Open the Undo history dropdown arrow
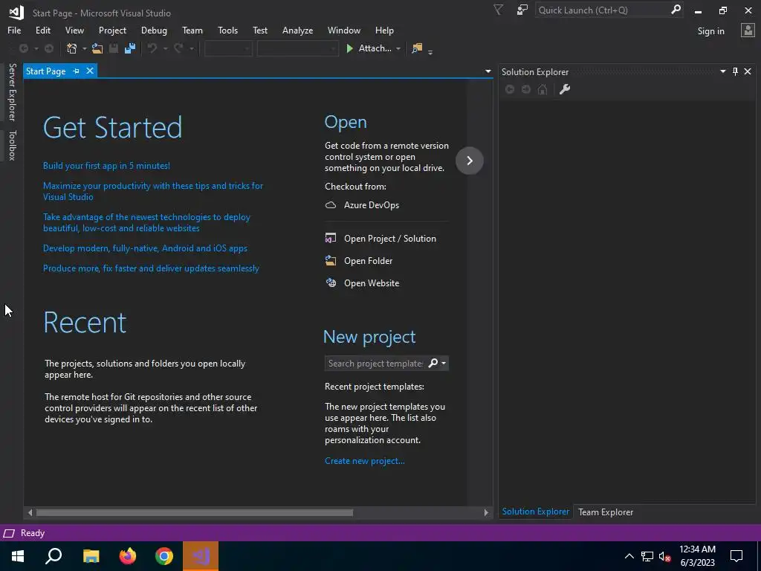Screen dimensions: 761x571 (x=165, y=48)
